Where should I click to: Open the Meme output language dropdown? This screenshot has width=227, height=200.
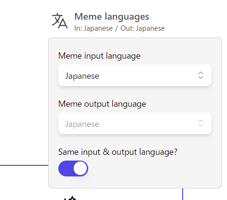[x=135, y=124]
